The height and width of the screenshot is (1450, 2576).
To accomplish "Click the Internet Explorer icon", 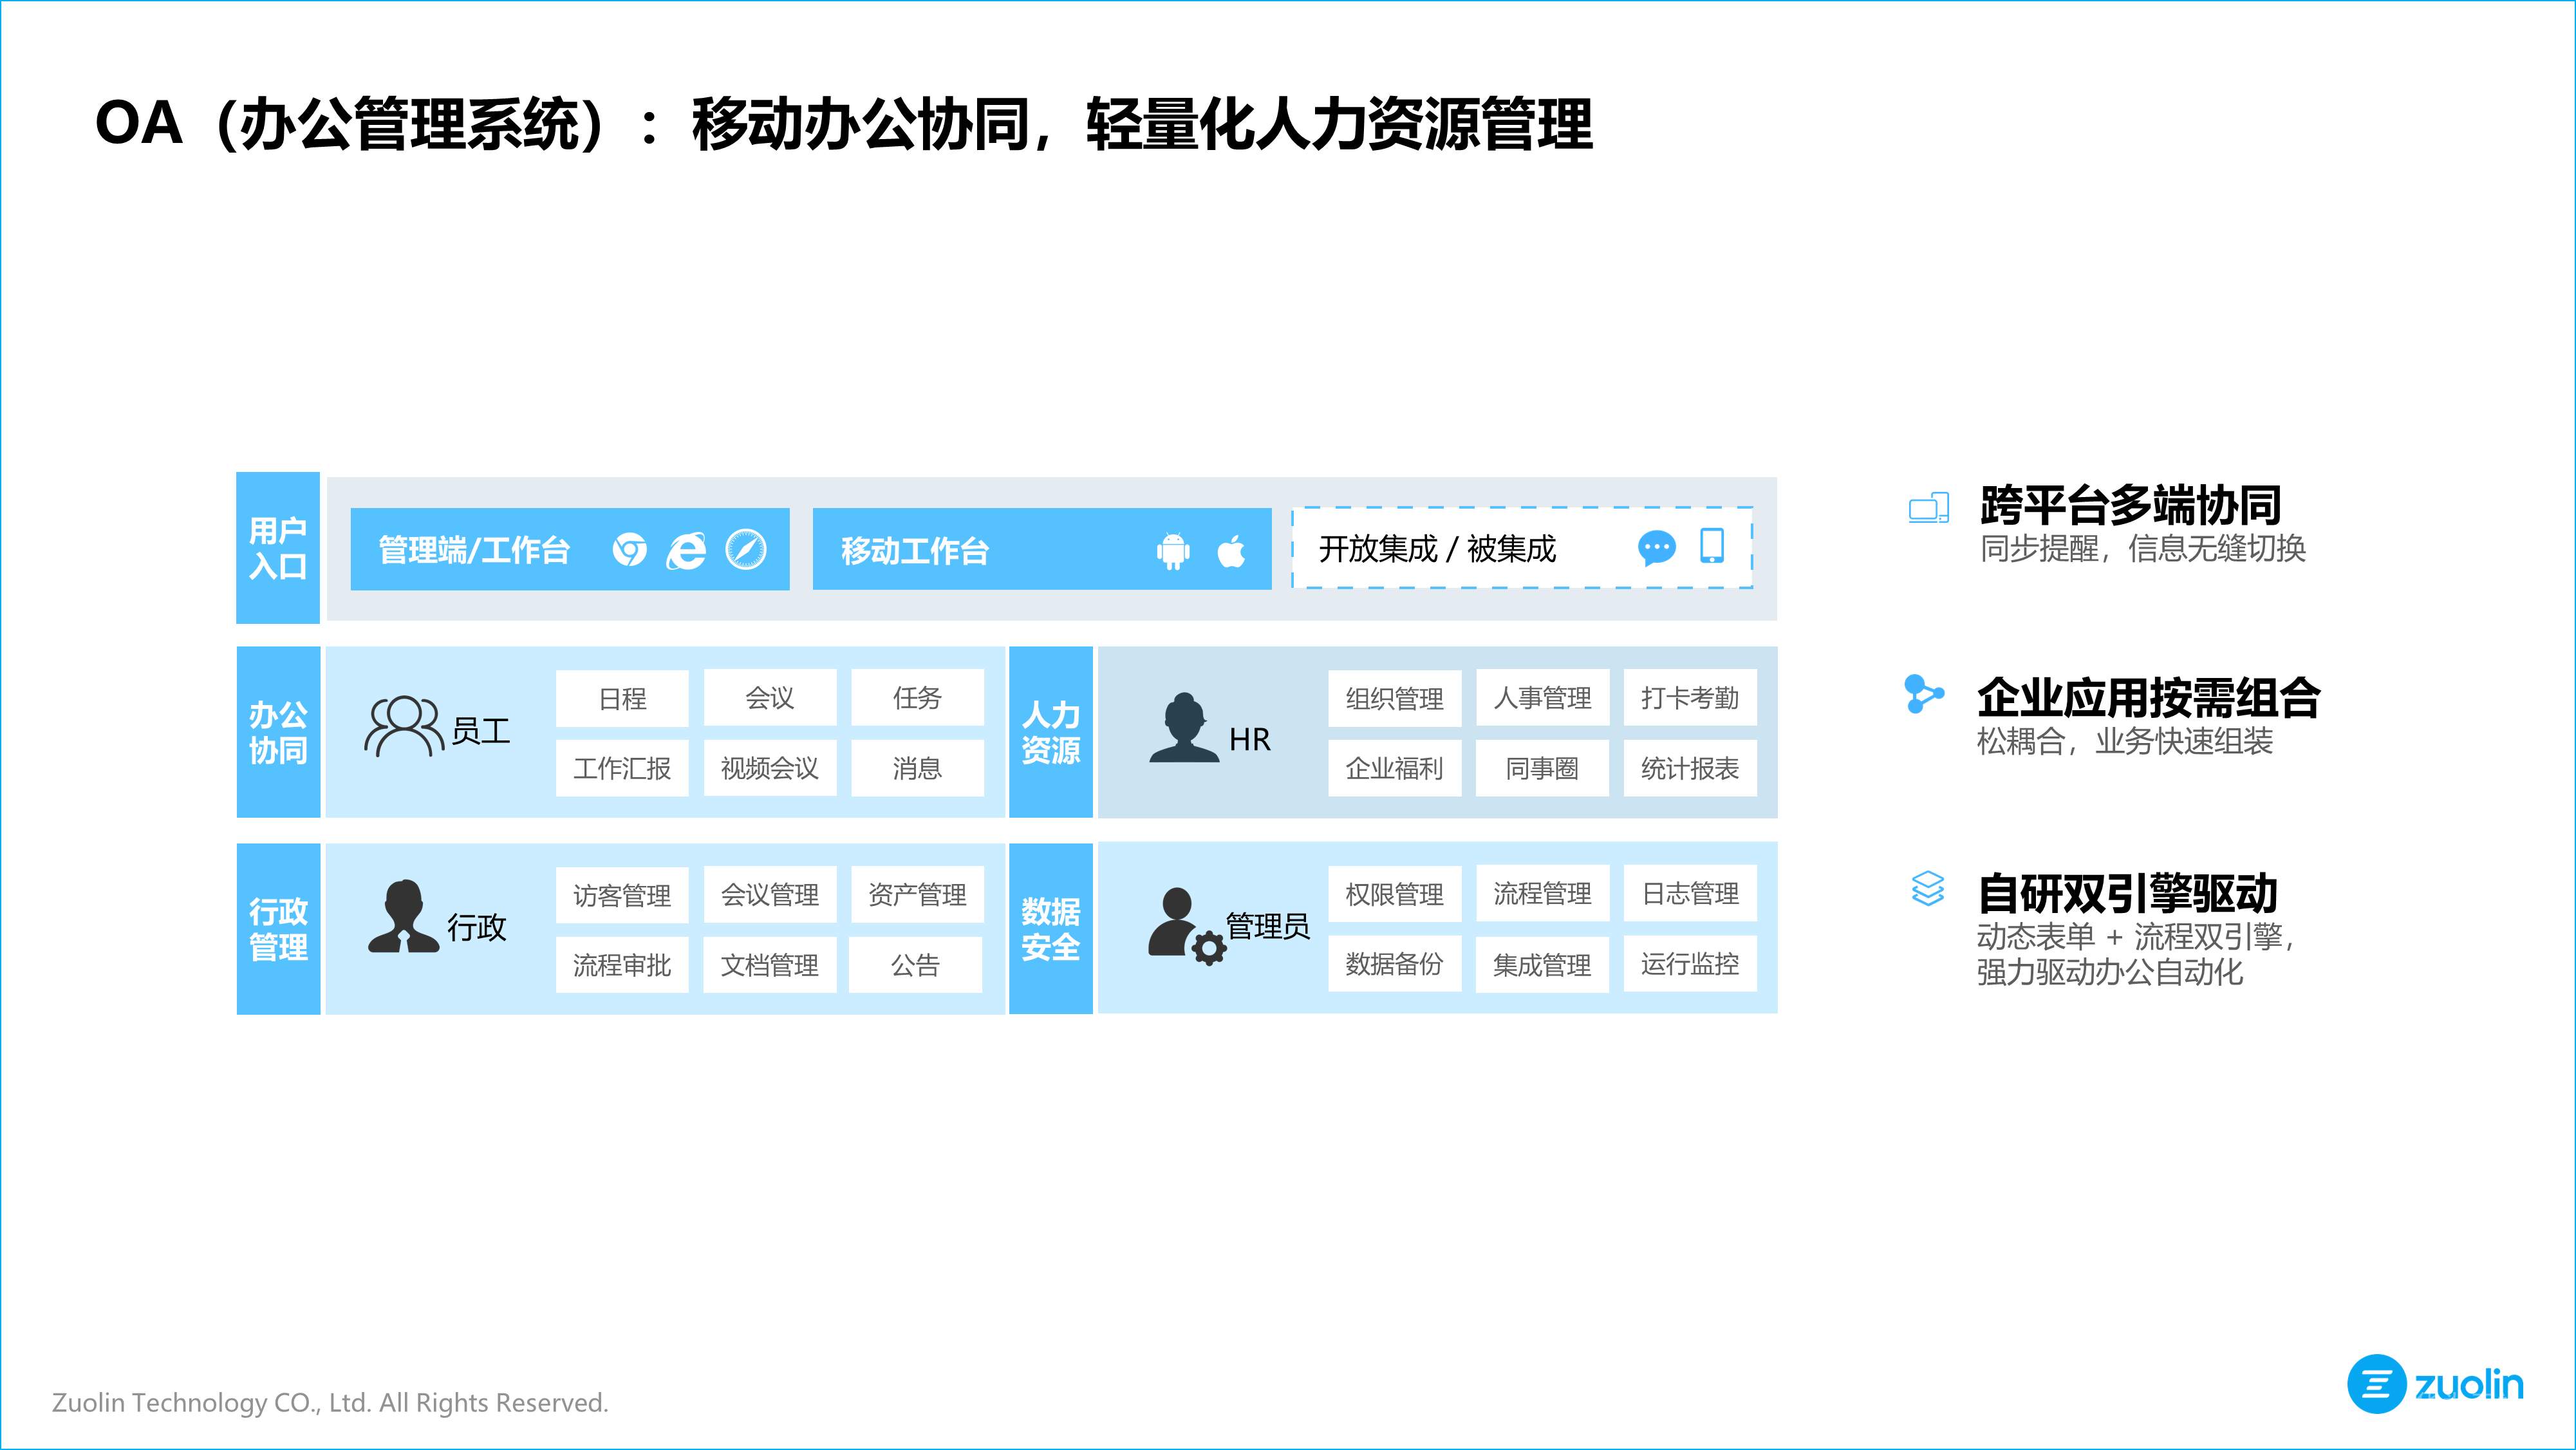I will pyautogui.click(x=687, y=550).
